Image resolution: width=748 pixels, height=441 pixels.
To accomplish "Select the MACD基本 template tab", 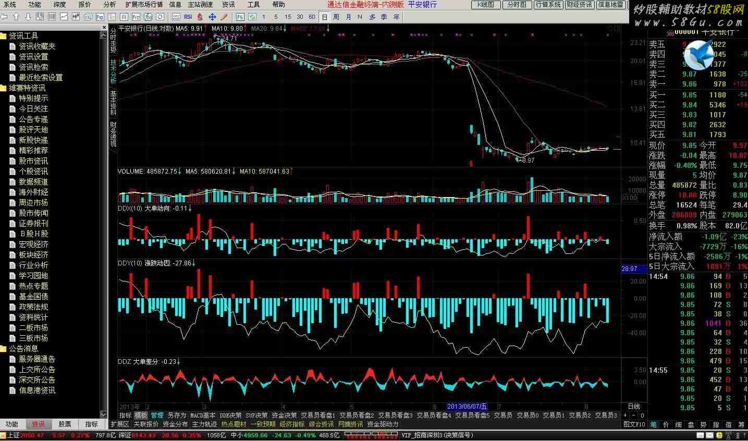I will 203,415.
